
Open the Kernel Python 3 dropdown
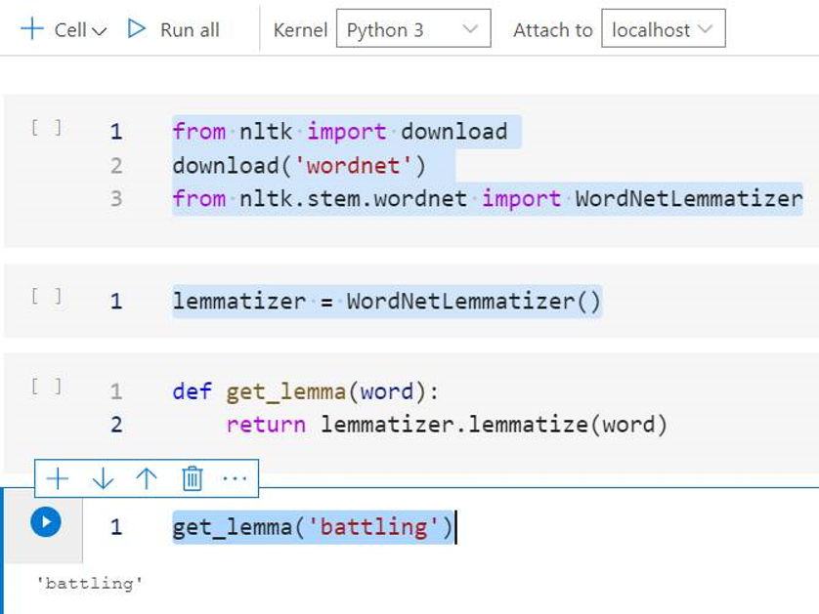coord(413,28)
